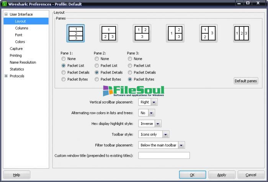Select the three vertical columns pane layout
The width and height of the screenshot is (268, 182).
242,33
